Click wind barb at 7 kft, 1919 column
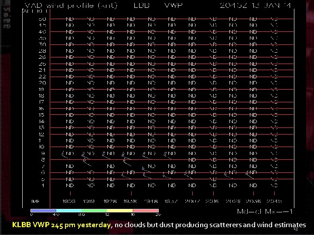Viewport: 314px width, 235px height. (x=87, y=162)
